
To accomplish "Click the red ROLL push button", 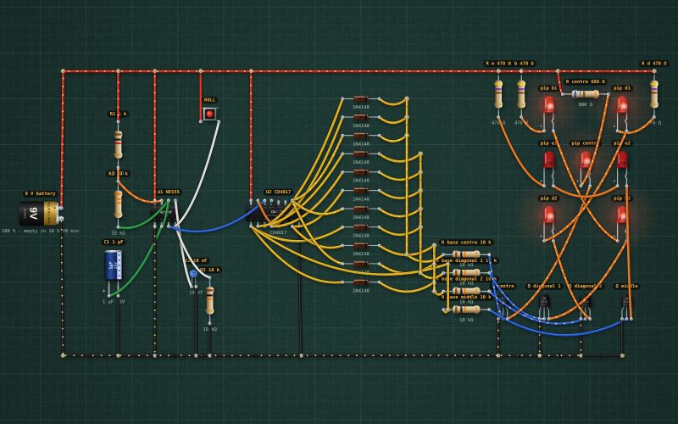I will 209,114.
